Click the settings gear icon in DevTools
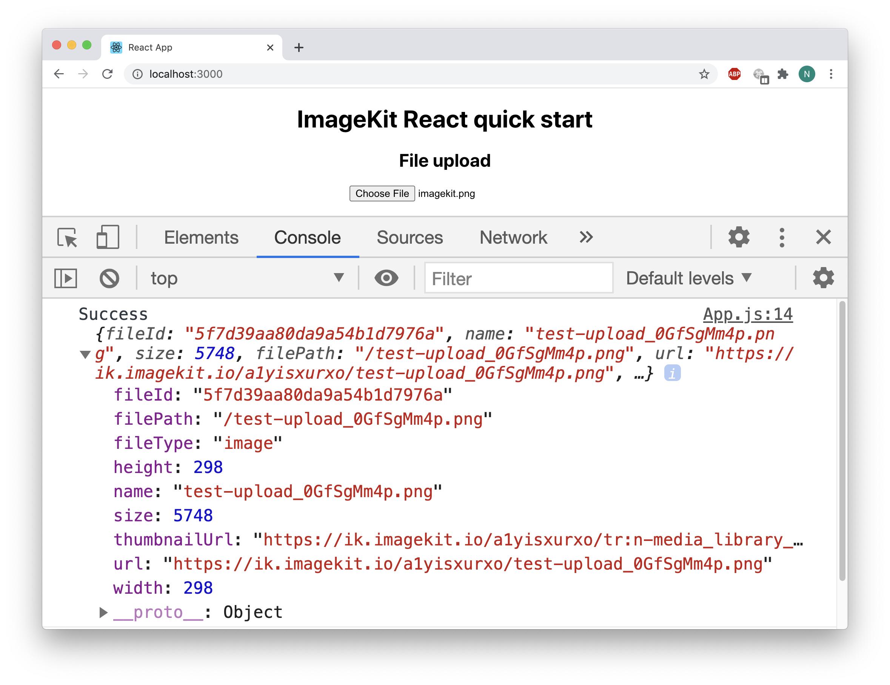The width and height of the screenshot is (890, 685). pyautogui.click(x=739, y=237)
